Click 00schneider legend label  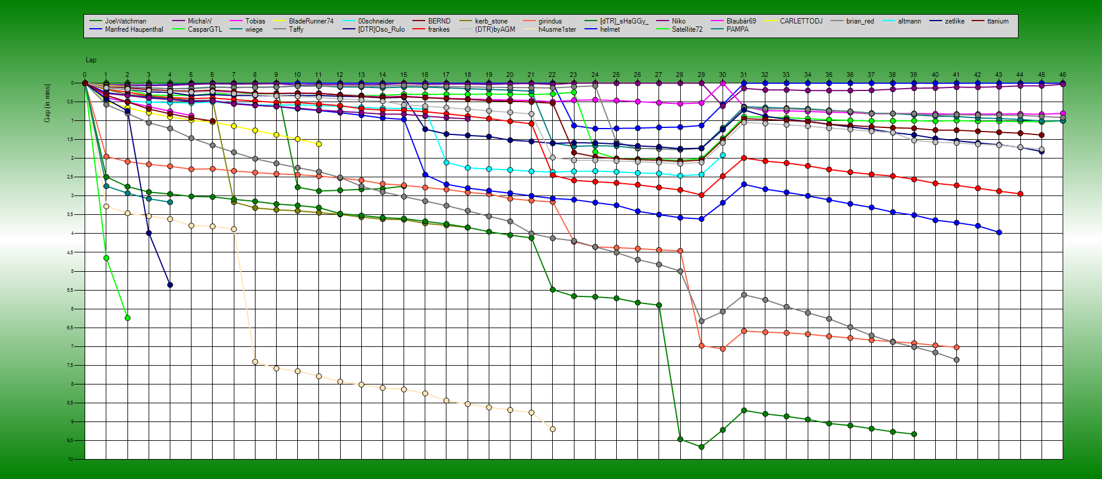click(x=377, y=21)
